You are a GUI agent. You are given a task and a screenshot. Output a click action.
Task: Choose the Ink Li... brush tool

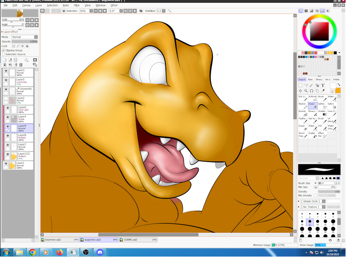(x=303, y=98)
